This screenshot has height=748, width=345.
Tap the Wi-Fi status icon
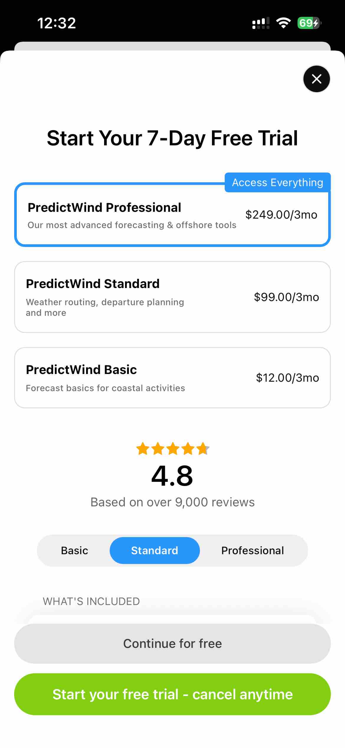click(283, 23)
